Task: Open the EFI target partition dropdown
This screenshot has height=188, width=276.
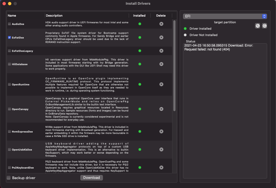Action: [225, 16]
